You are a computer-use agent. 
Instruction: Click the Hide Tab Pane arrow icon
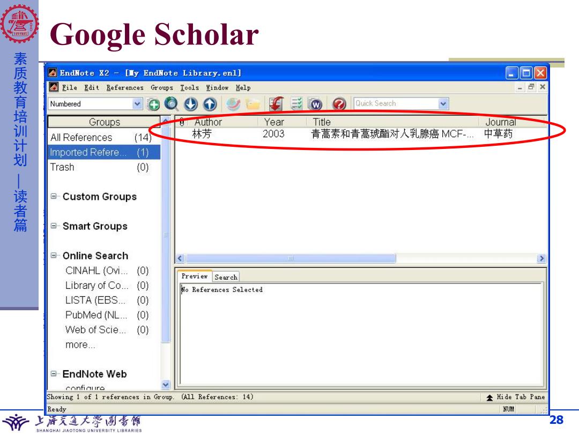pyautogui.click(x=489, y=398)
